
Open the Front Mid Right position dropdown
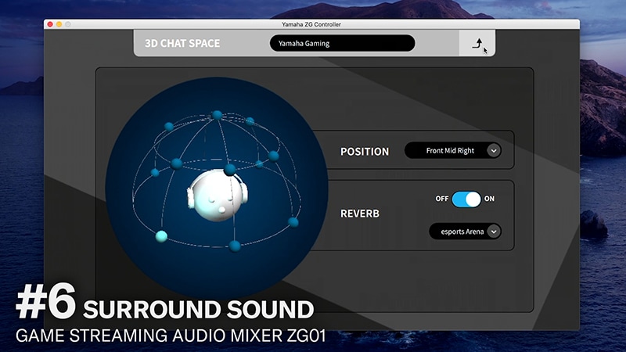451,151
